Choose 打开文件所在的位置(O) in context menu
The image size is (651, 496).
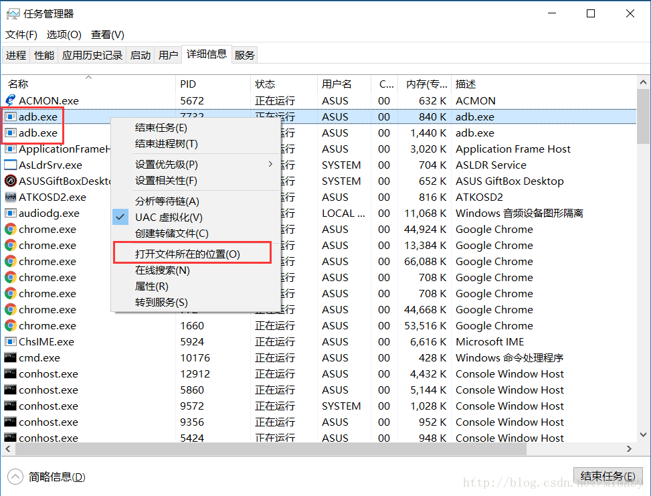coord(195,254)
